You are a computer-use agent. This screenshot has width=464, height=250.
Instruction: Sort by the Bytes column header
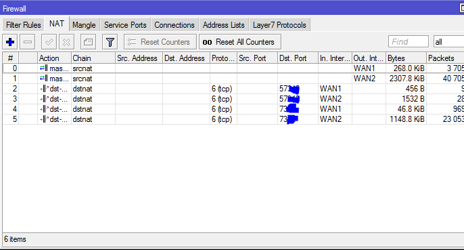pos(406,58)
